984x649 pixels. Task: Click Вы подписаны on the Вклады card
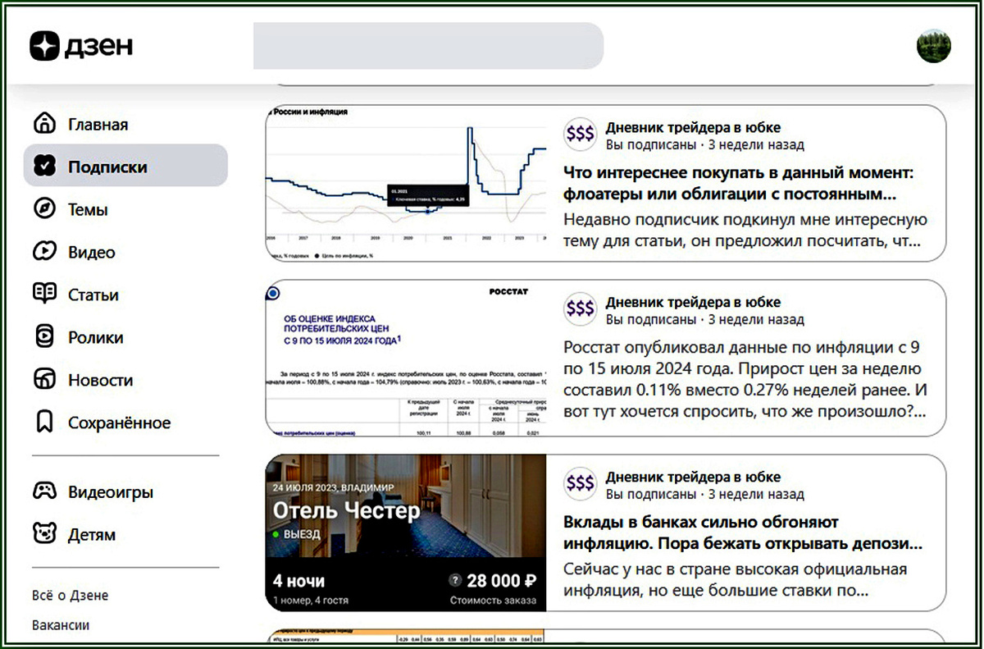click(x=651, y=495)
